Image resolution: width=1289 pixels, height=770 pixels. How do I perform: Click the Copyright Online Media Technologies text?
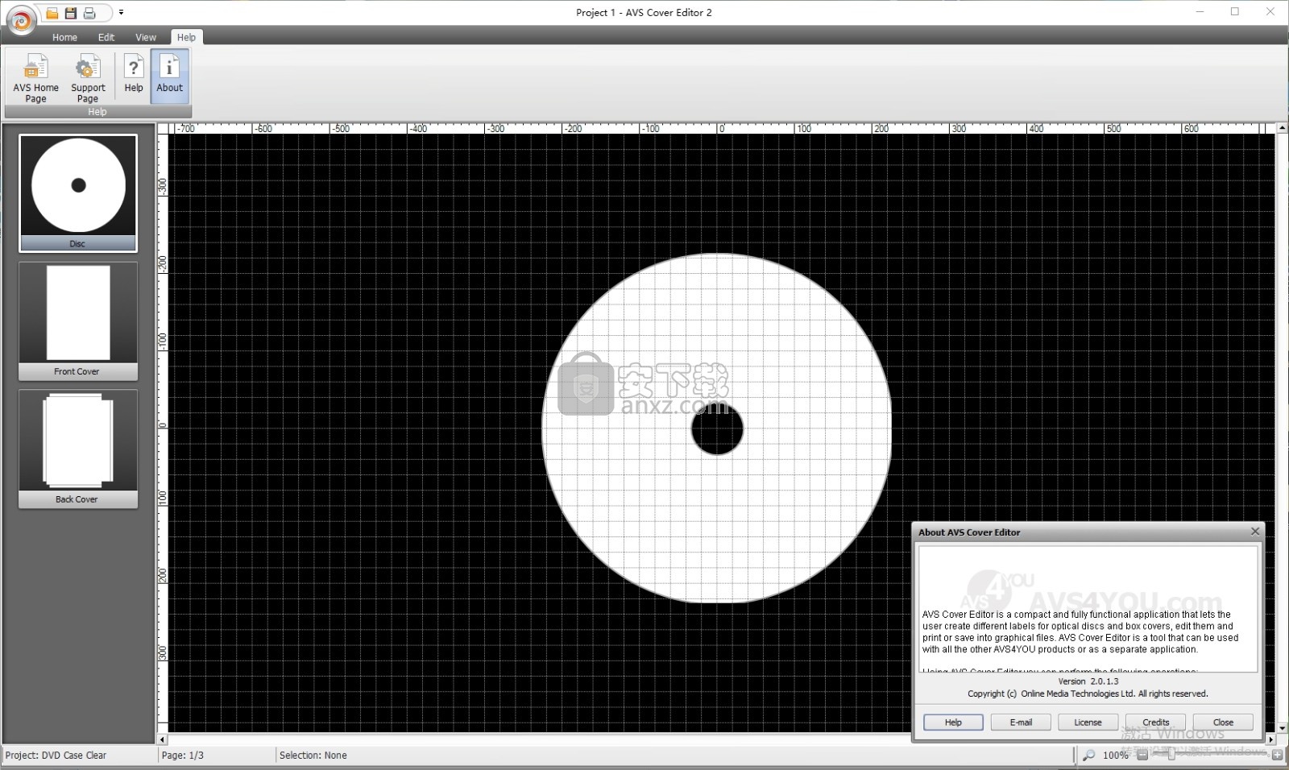1088,693
